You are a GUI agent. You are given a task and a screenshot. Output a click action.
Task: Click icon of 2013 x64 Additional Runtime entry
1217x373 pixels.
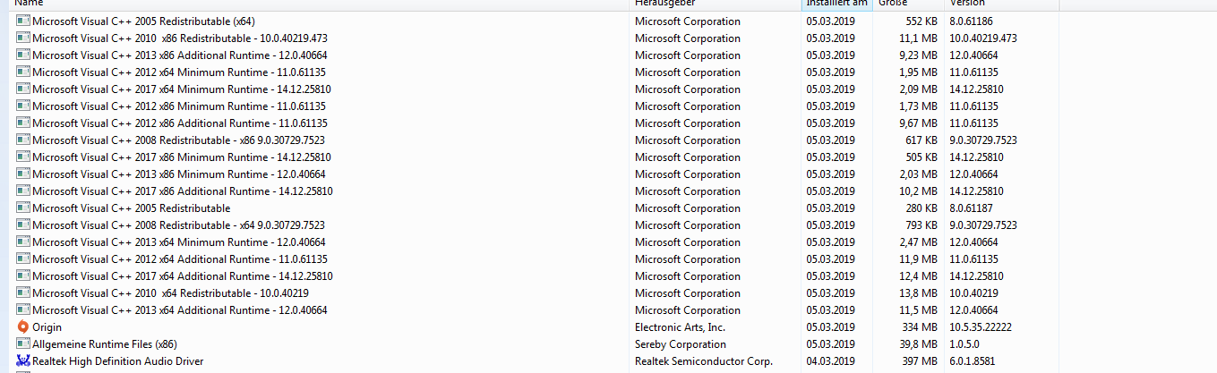point(23,309)
